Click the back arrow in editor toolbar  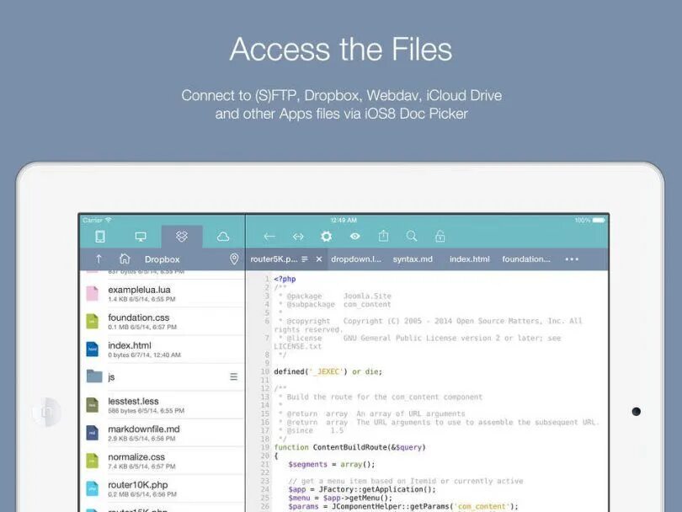pos(269,237)
